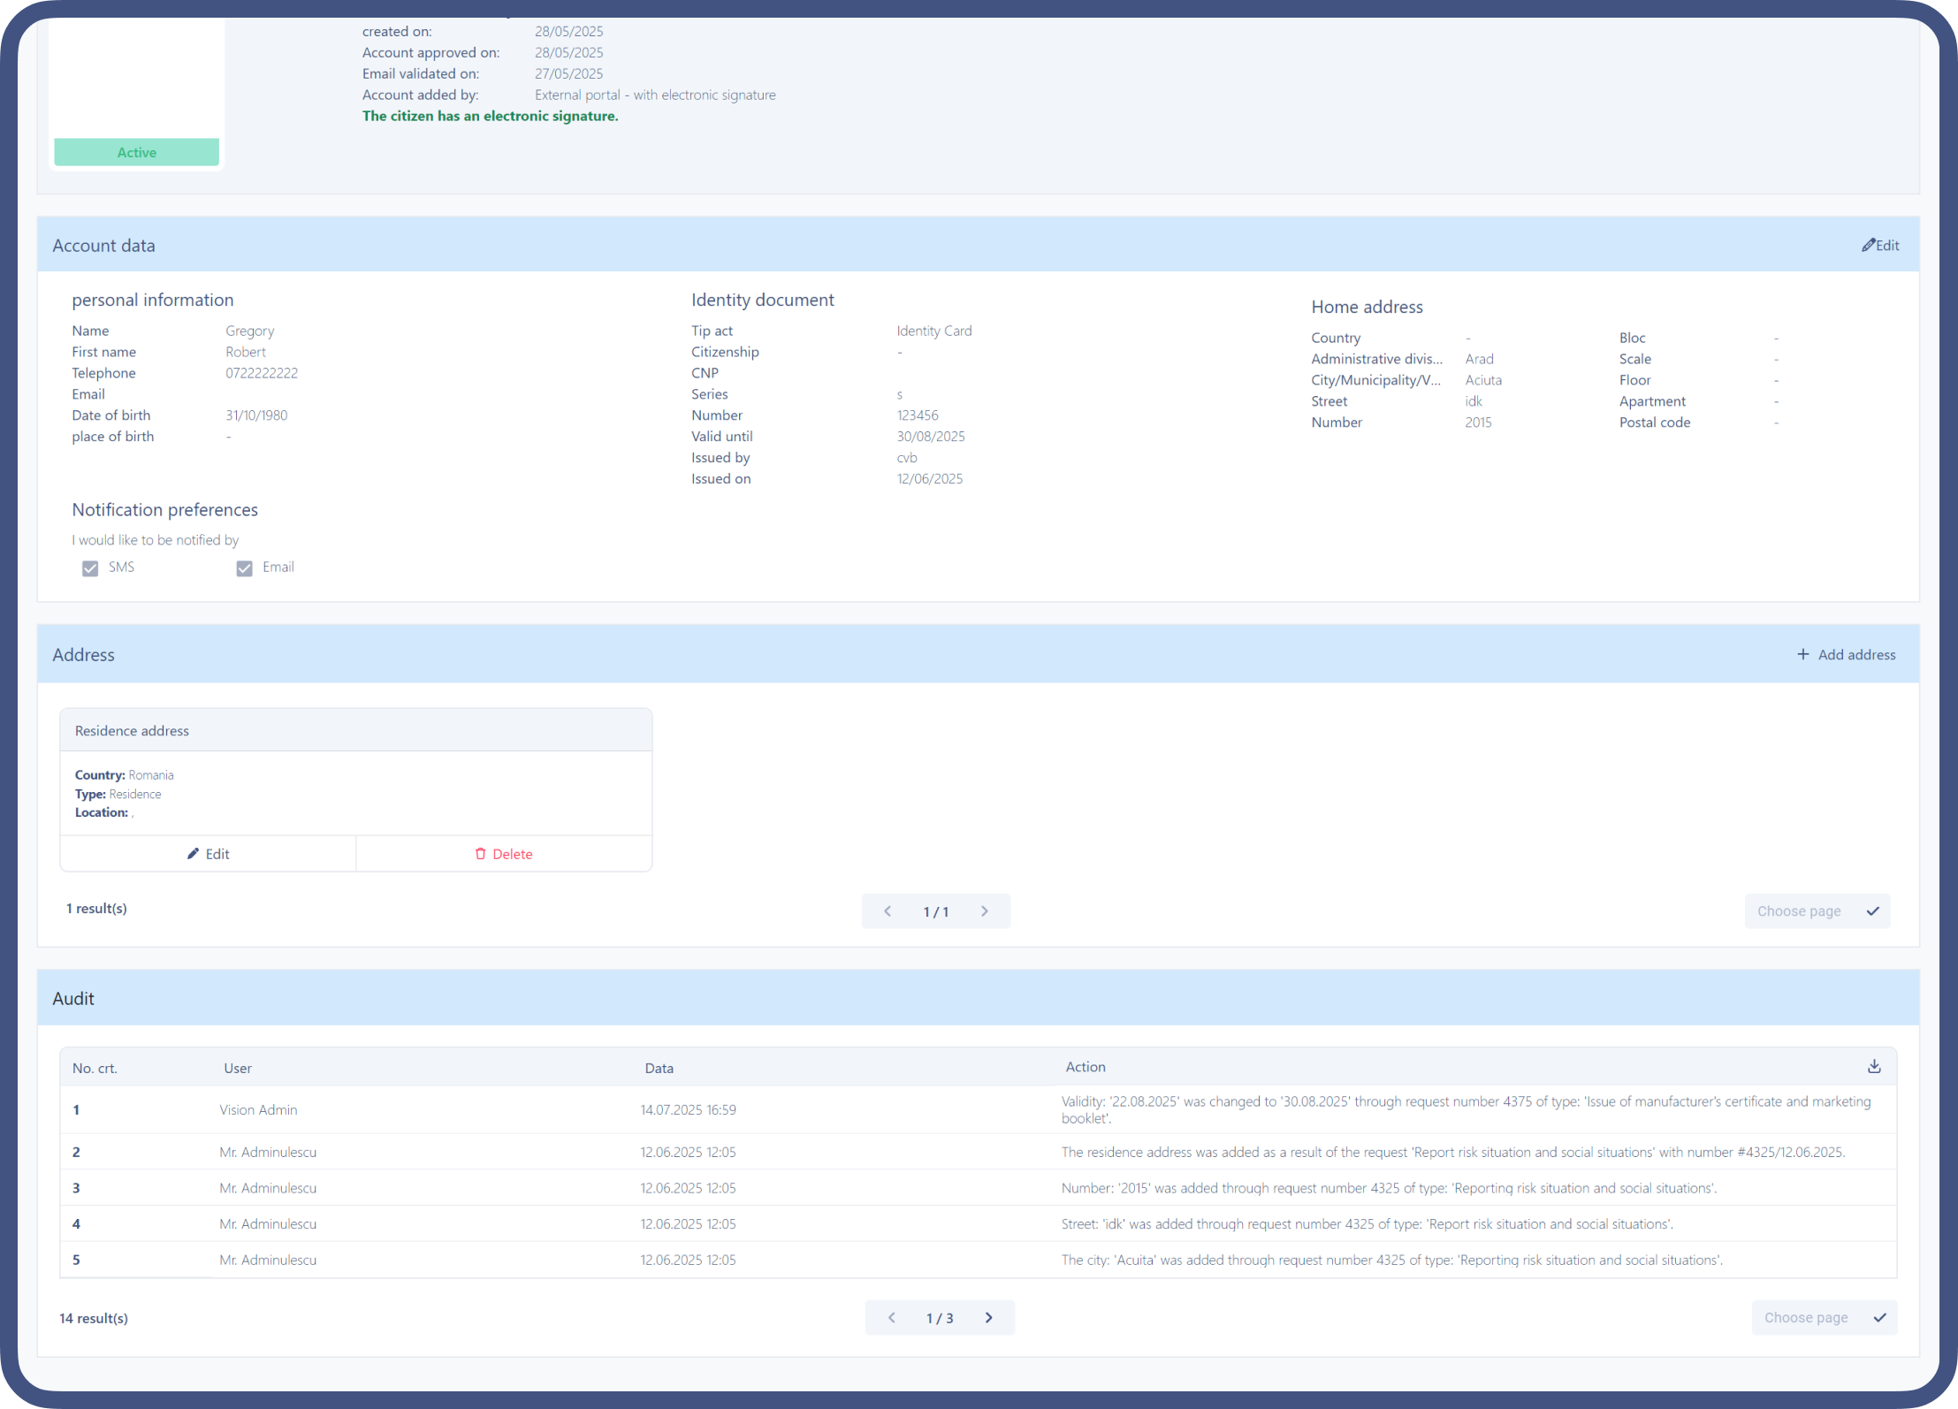The image size is (1958, 1409).
Task: Select the name value 'Gregory'
Action: point(250,331)
